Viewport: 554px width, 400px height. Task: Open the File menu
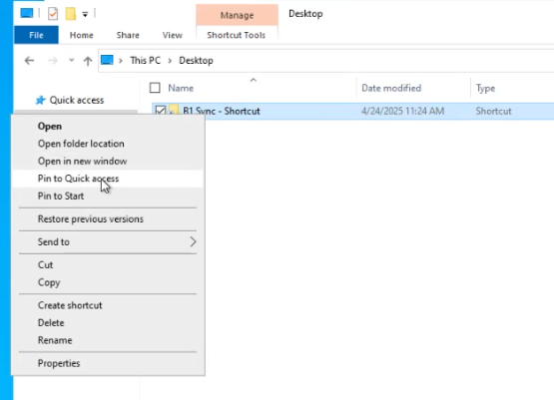click(x=36, y=35)
